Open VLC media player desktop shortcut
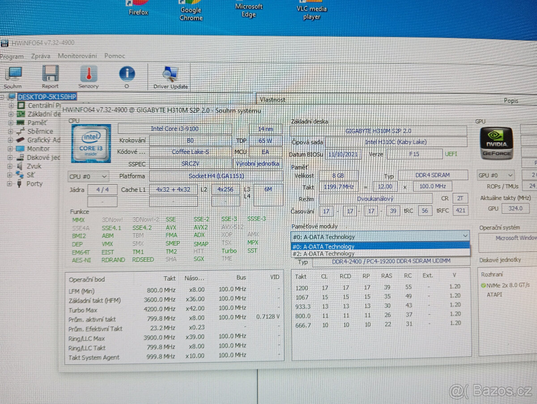 click(312, 11)
